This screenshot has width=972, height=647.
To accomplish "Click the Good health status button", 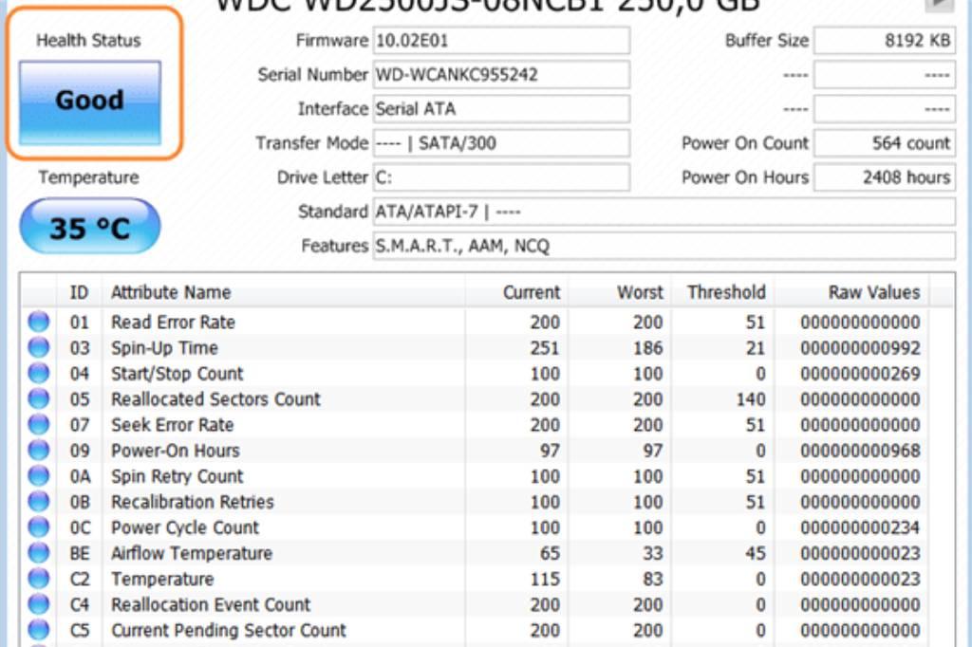I will coord(90,102).
